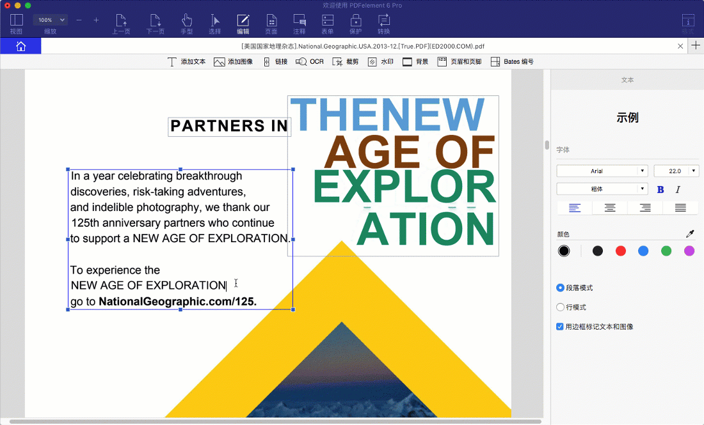
Task: Open the 注释 annotation tools
Action: [x=300, y=24]
